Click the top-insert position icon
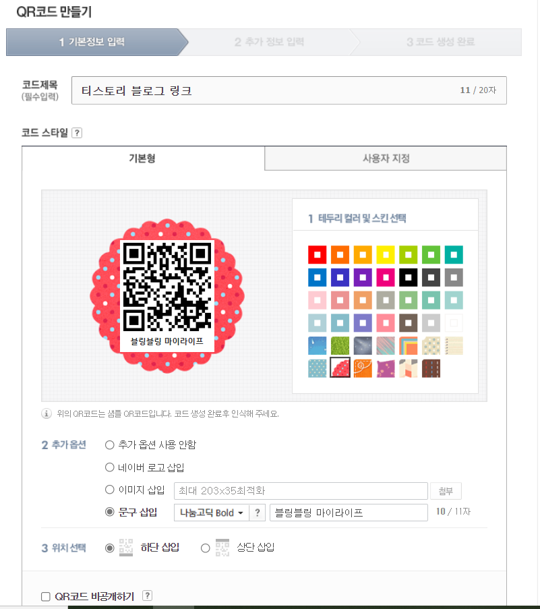The height and width of the screenshot is (609, 540). click(x=222, y=548)
